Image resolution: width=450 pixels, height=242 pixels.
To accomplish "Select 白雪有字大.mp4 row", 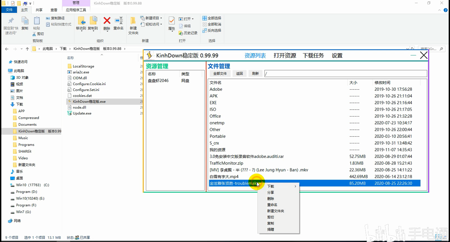I will (314, 176).
